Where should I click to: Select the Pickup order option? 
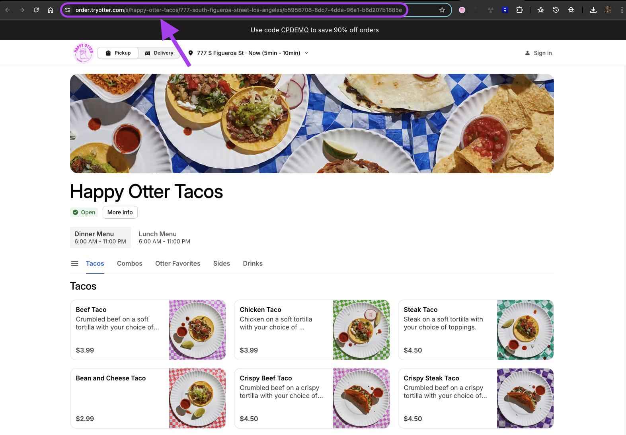tap(118, 53)
